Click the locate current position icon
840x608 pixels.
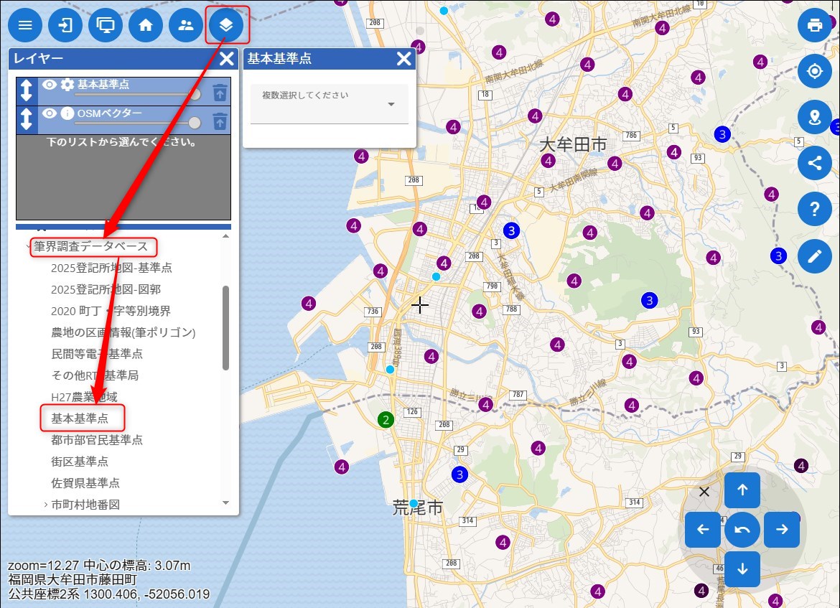[x=814, y=71]
